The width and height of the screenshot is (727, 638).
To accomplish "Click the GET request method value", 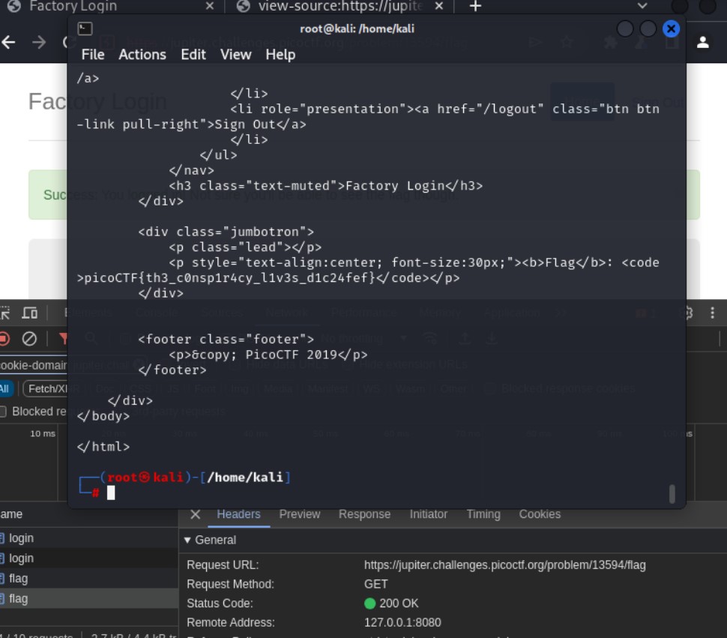I will click(x=375, y=584).
